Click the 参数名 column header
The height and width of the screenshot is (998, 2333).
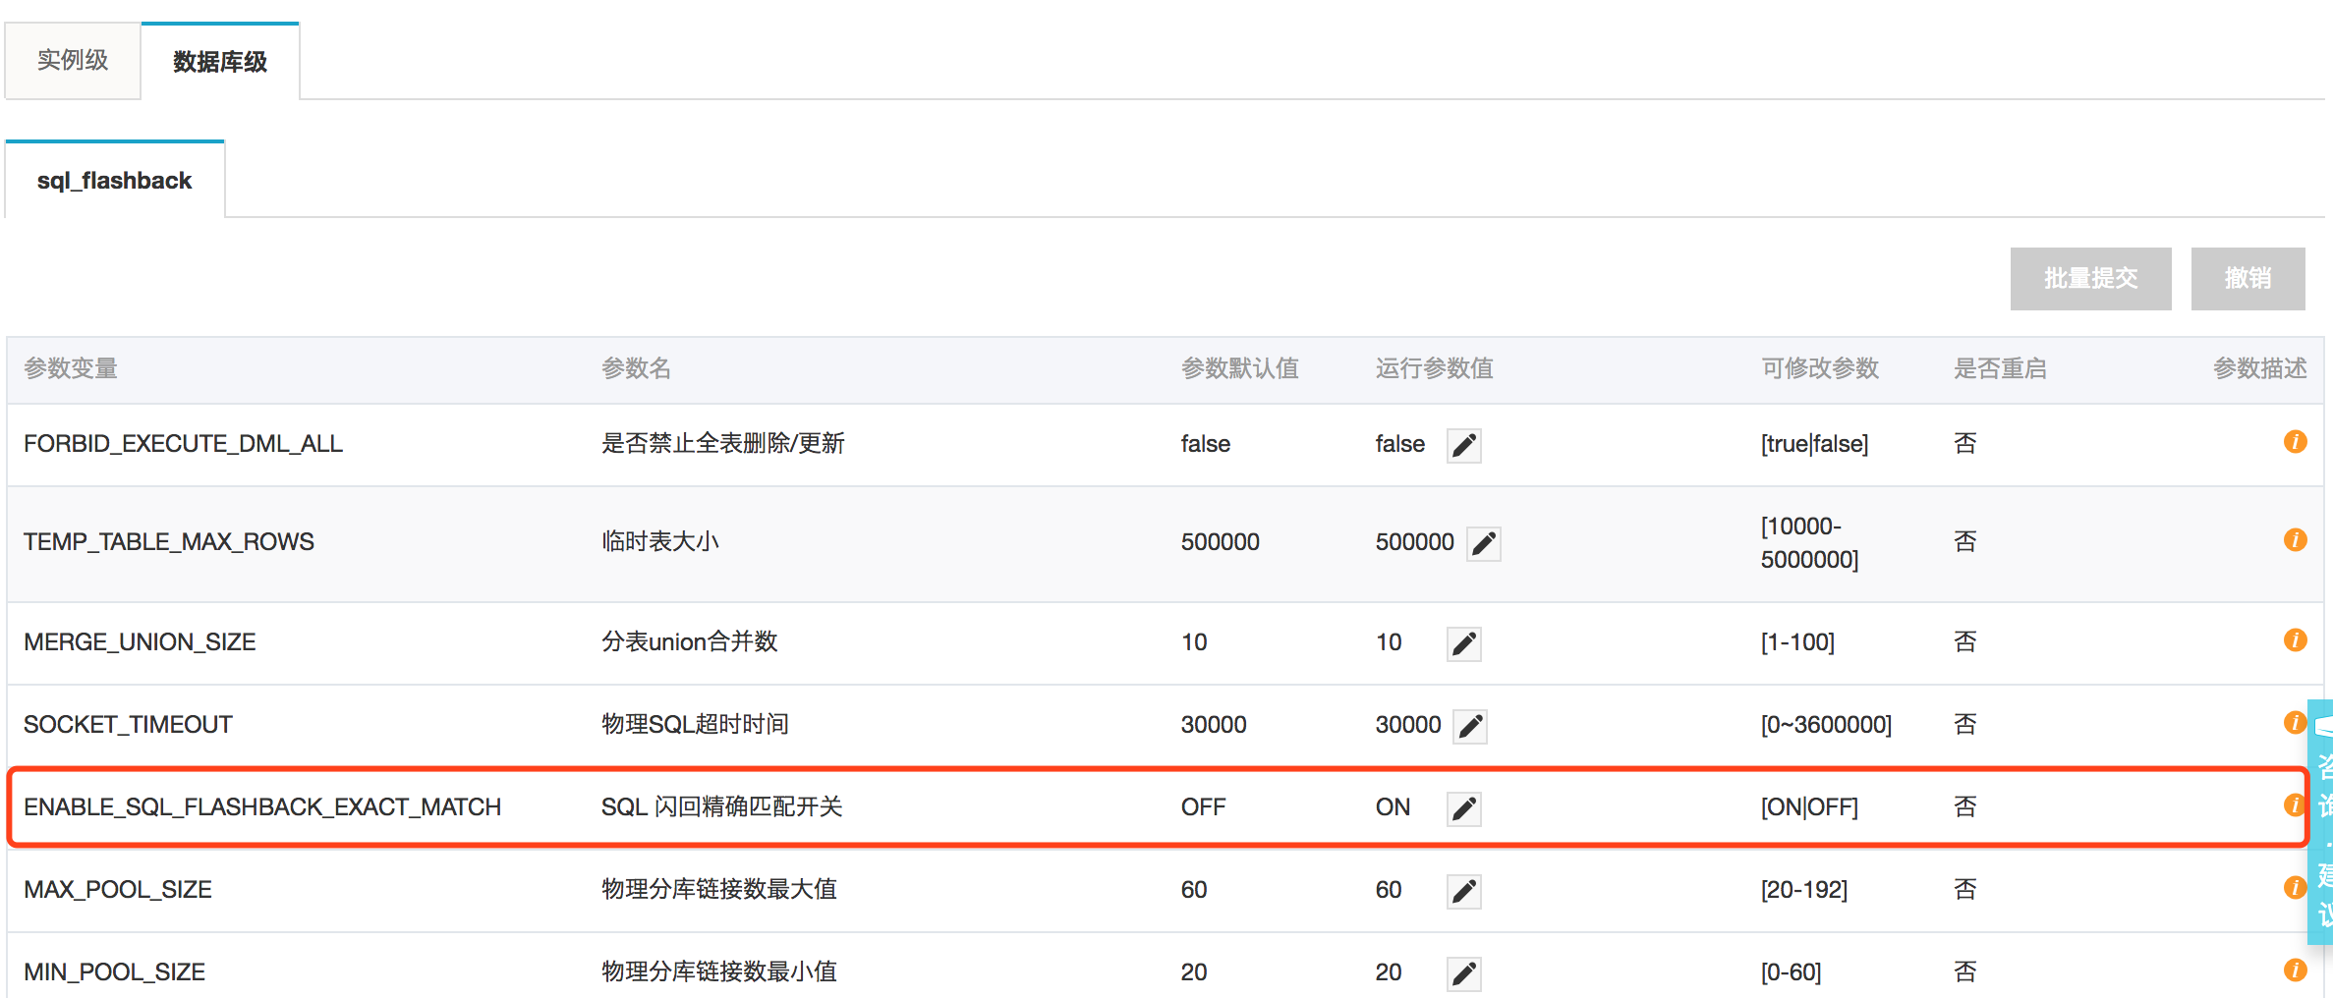[x=636, y=368]
